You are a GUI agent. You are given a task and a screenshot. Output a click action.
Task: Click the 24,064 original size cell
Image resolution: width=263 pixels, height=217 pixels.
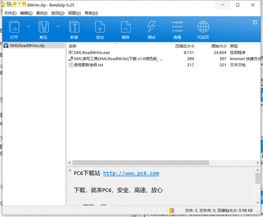(x=220, y=53)
